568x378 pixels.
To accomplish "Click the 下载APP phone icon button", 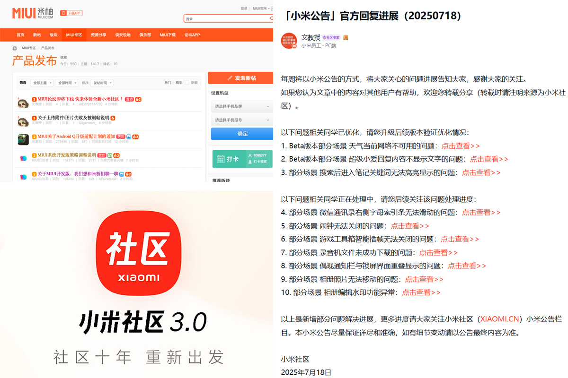I will tap(71, 13).
